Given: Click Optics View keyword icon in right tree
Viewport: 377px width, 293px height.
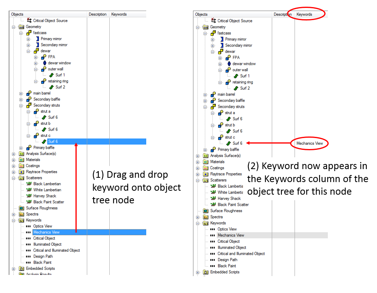Looking at the screenshot, I should pyautogui.click(x=213, y=229).
